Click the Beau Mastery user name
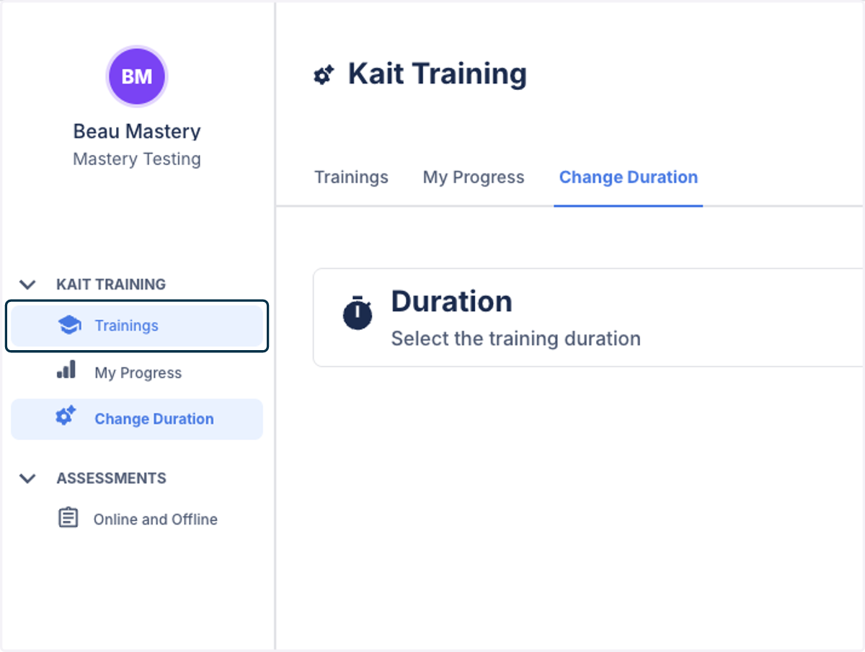 (137, 131)
